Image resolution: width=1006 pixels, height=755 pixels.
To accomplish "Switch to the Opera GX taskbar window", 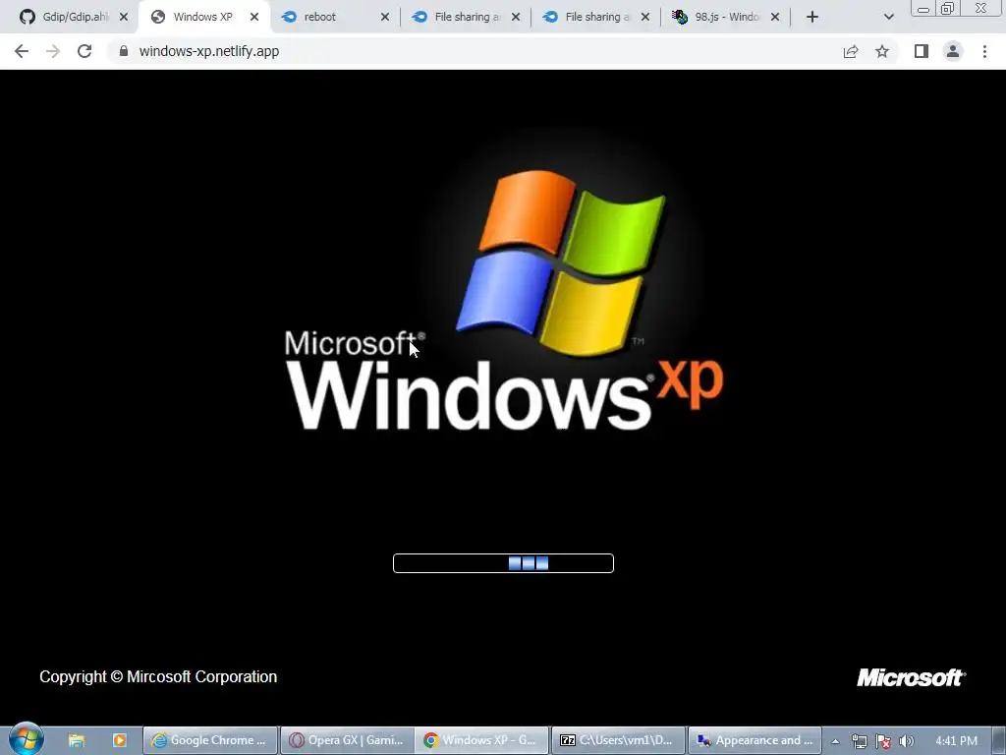I will [347, 740].
